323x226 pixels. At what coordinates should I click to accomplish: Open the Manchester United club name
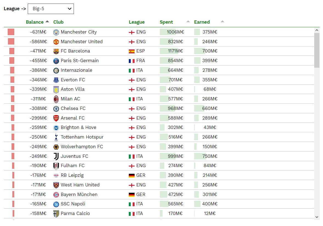click(82, 42)
